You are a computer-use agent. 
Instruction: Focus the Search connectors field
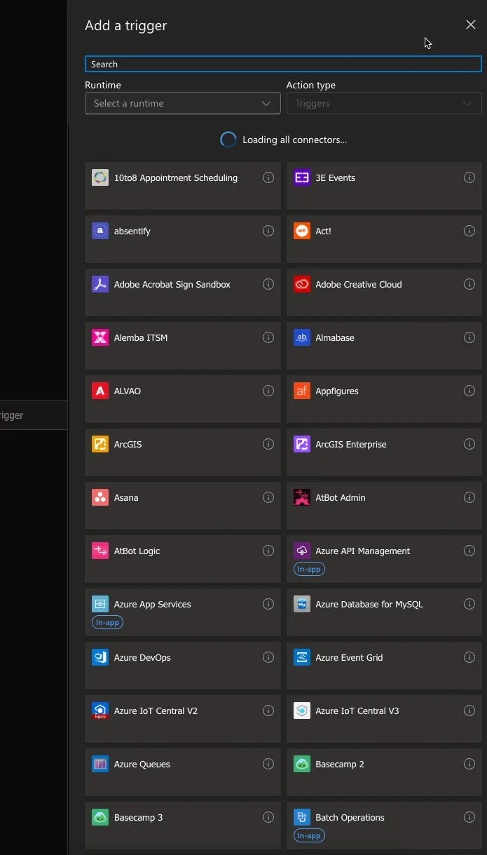[283, 64]
